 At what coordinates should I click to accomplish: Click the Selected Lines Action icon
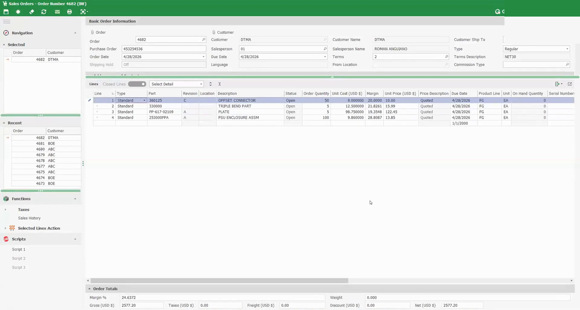[x=12, y=228]
